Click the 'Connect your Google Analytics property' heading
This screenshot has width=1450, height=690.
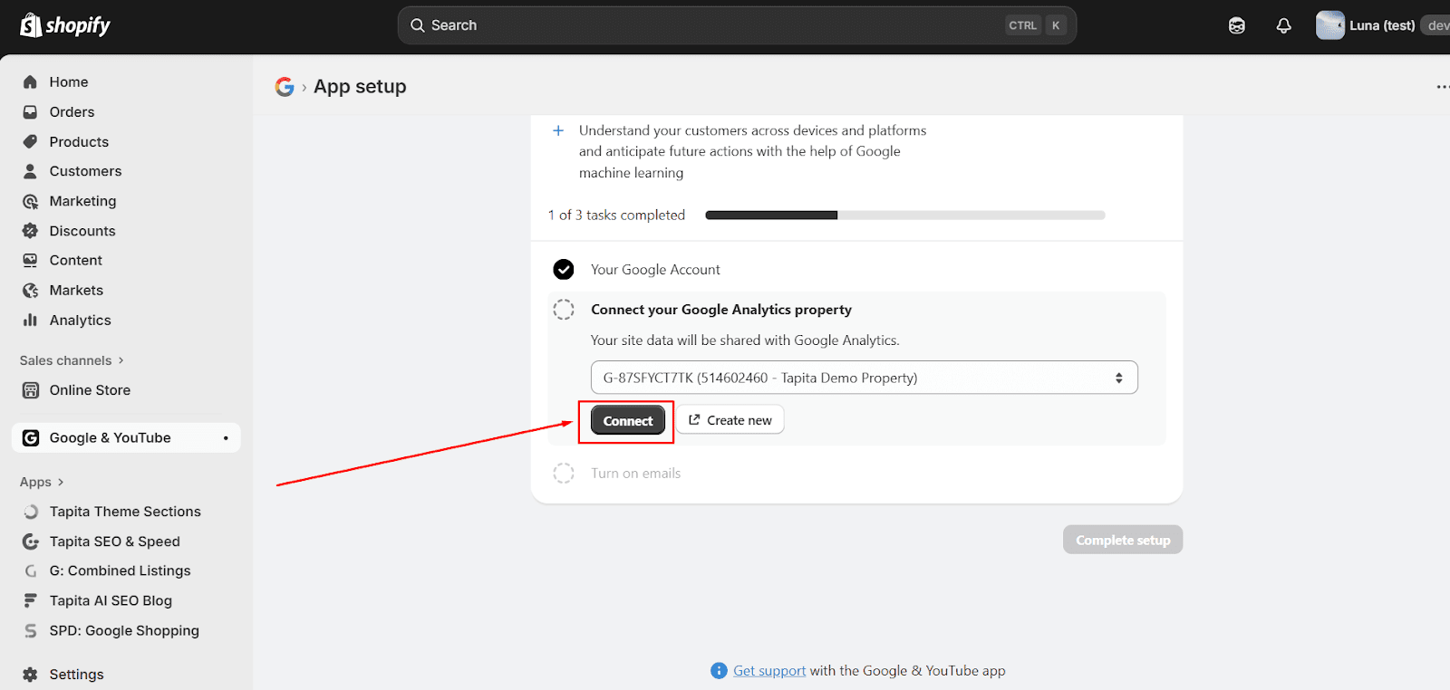(x=721, y=310)
